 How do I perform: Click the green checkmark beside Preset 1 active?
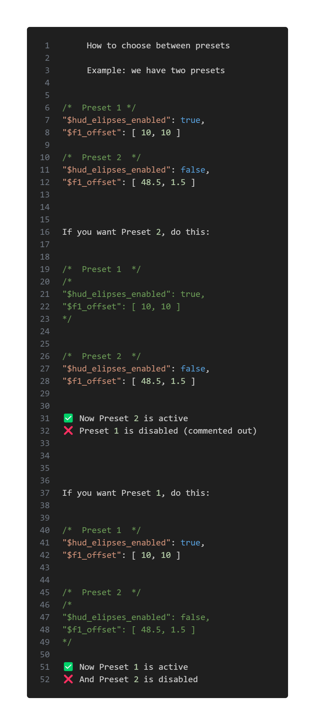68,667
